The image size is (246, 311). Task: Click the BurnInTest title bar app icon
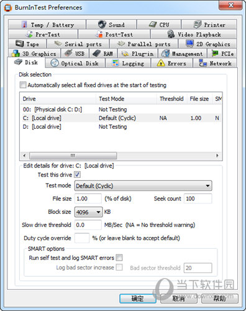[x=7, y=7]
